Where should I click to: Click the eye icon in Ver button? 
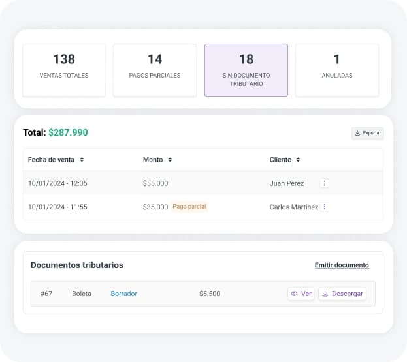294,294
